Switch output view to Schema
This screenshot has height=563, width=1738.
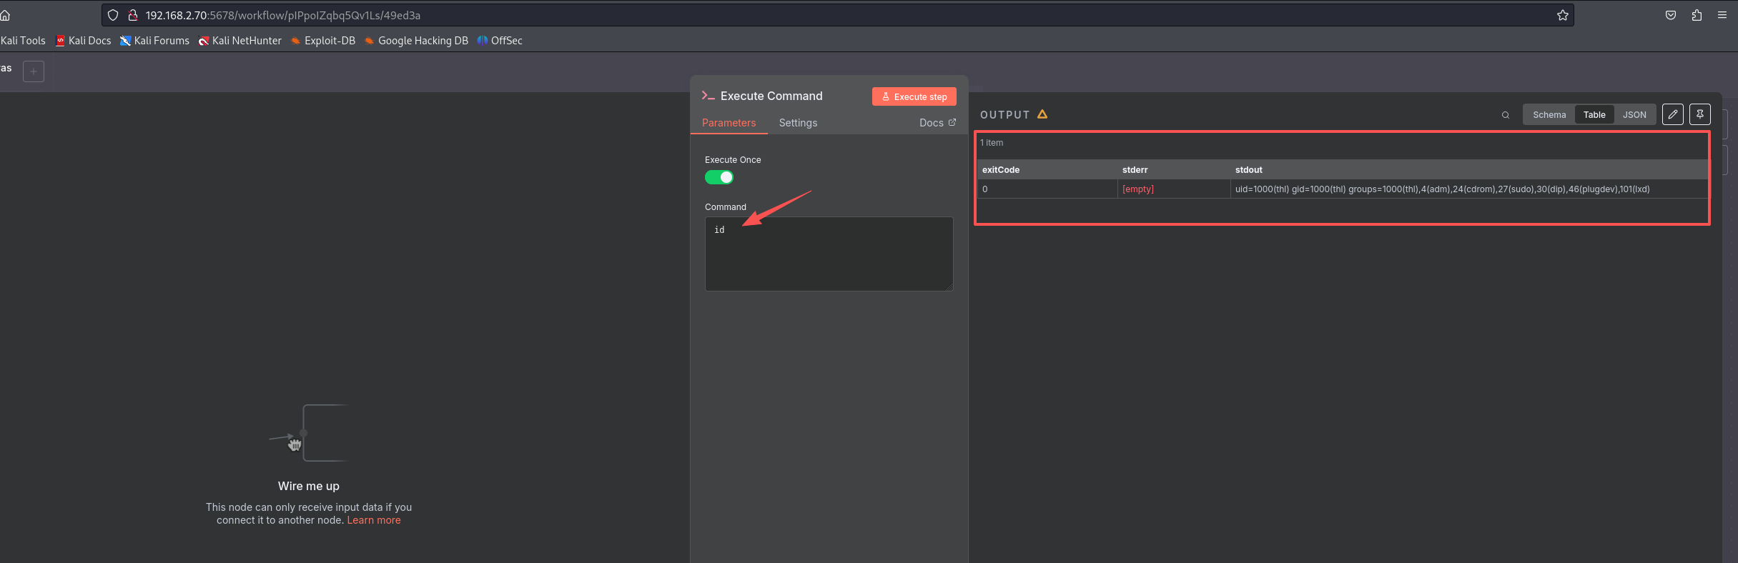(x=1549, y=114)
